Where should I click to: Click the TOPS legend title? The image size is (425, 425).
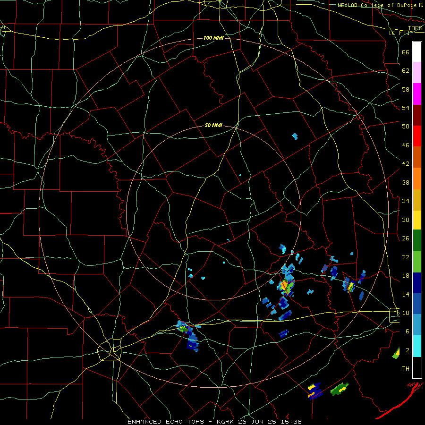(415, 28)
